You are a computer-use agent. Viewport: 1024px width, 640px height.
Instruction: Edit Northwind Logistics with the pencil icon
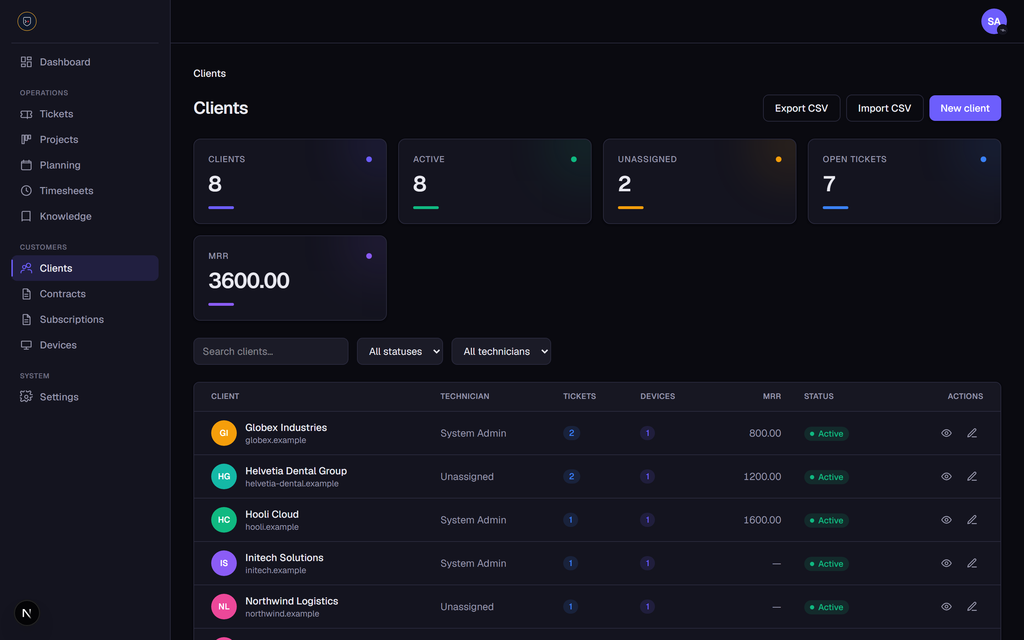tap(972, 607)
